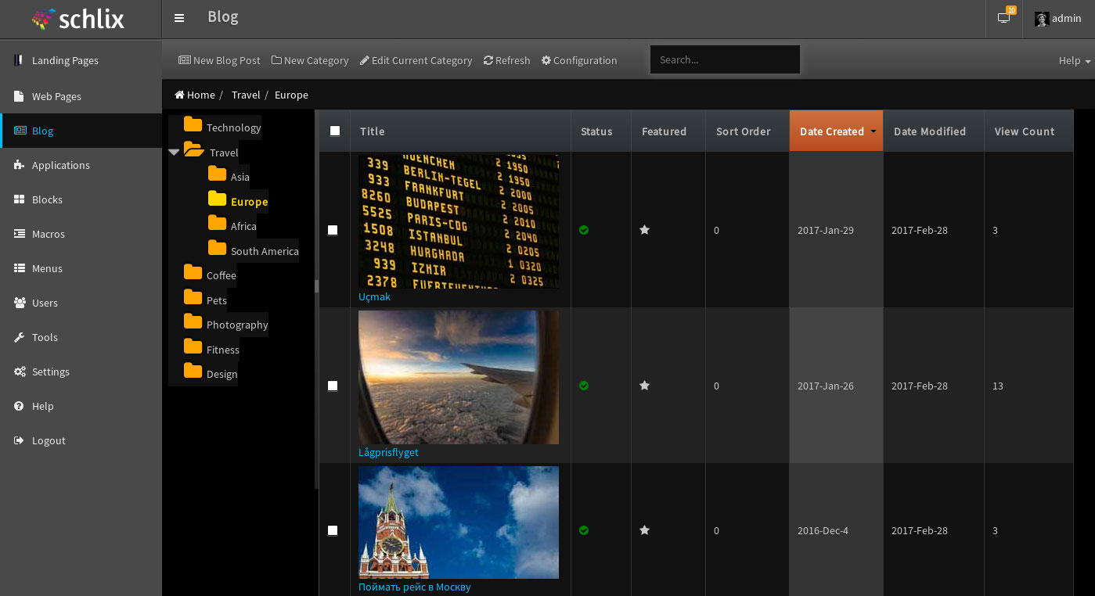This screenshot has width=1095, height=596.
Task: Open the Asia folder icon
Action: click(x=217, y=175)
